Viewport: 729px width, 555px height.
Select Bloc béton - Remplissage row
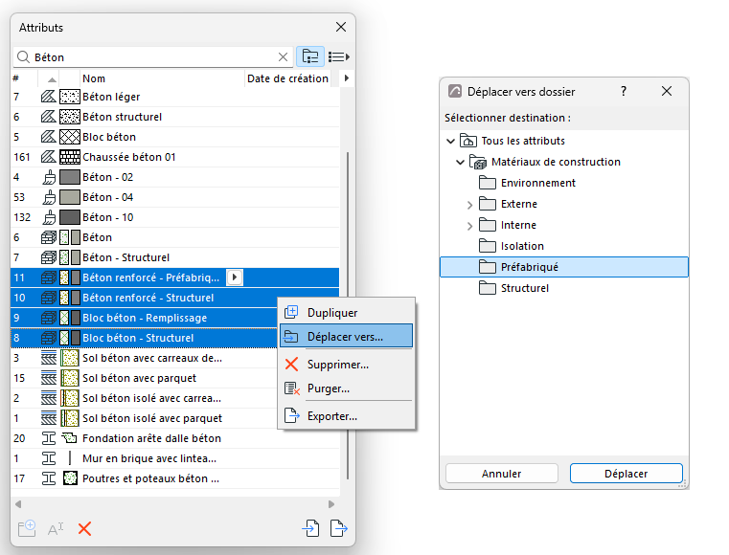pos(144,318)
